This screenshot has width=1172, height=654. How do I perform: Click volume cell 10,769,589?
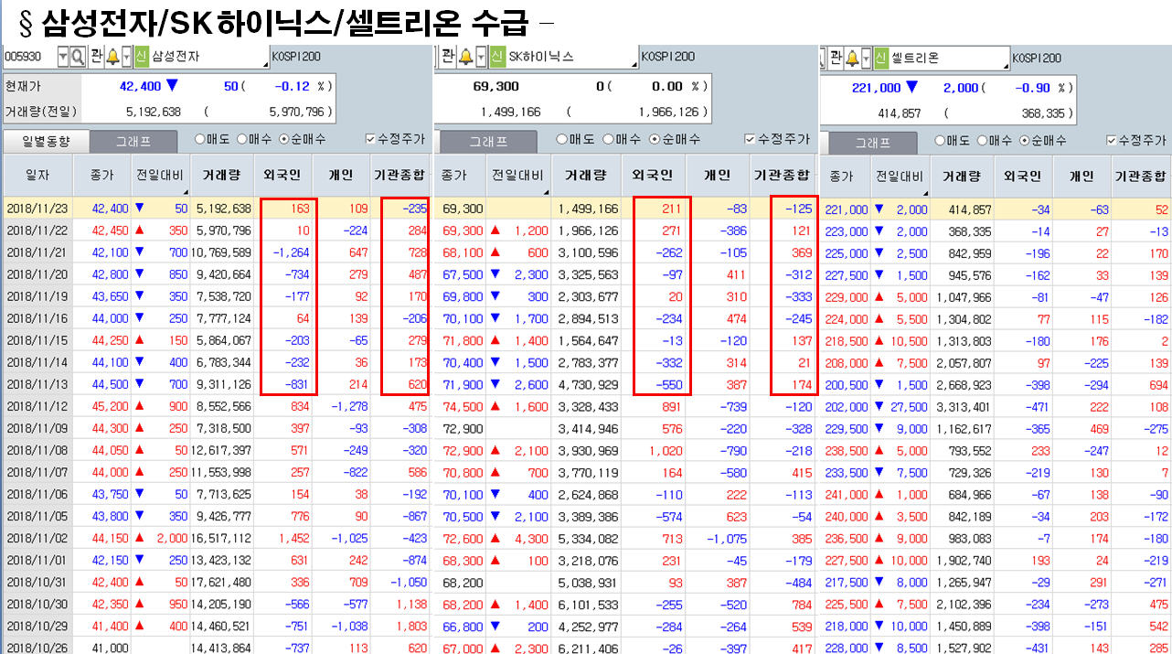point(220,252)
